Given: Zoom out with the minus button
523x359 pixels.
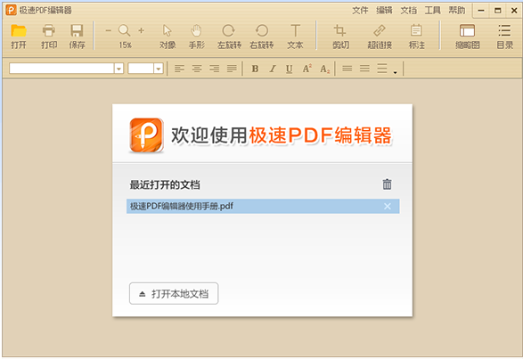Looking at the screenshot, I should tap(108, 30).
